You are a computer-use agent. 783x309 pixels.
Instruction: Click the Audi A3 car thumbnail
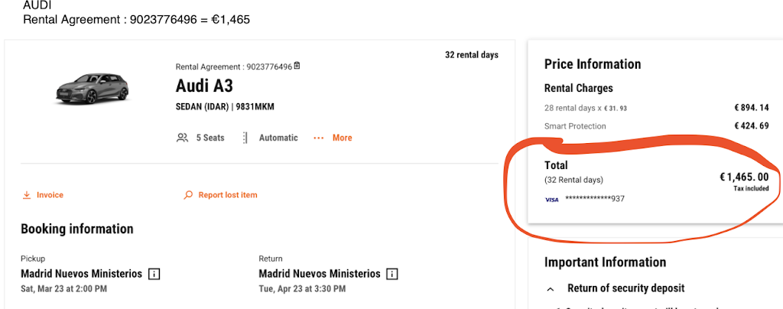click(x=92, y=89)
